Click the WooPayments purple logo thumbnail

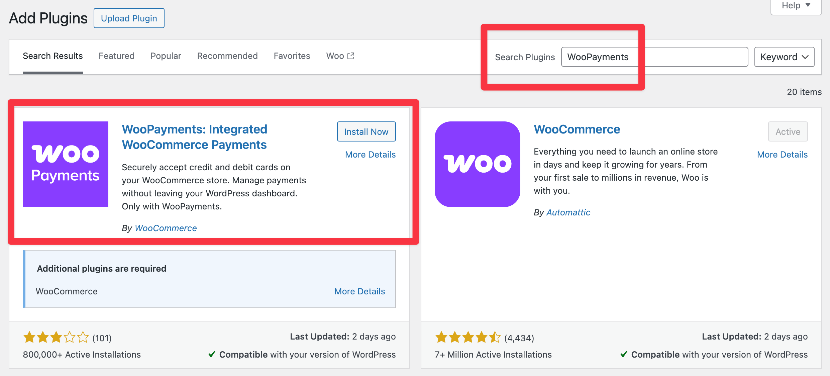pos(66,164)
